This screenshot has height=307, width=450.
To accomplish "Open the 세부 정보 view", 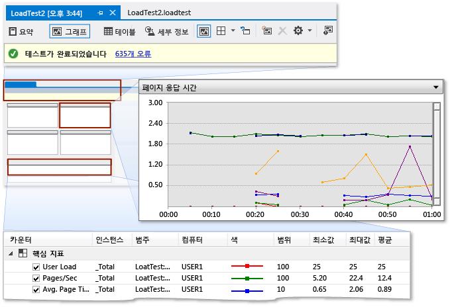I will pyautogui.click(x=166, y=31).
